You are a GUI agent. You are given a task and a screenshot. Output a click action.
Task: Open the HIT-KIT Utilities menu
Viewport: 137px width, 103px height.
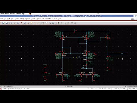[47, 19]
